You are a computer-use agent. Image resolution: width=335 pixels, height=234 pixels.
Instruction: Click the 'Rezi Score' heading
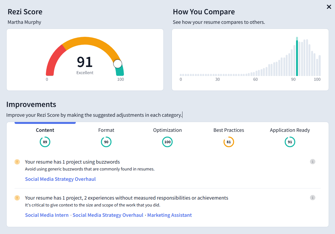(25, 12)
